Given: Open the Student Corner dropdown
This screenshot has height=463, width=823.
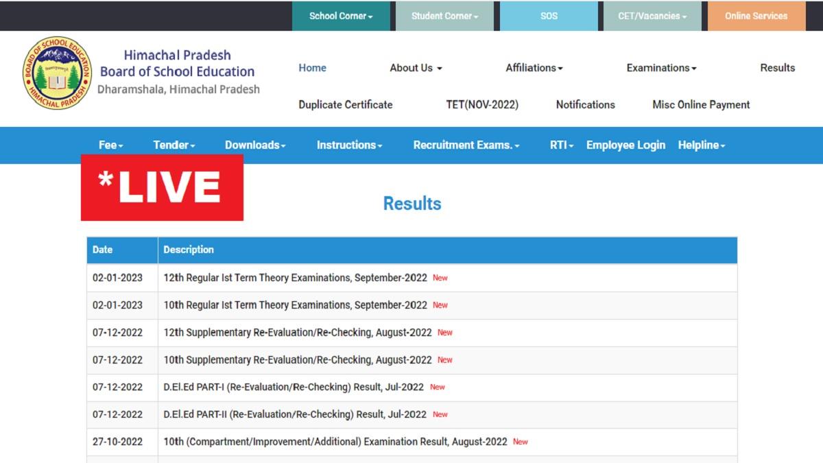Looking at the screenshot, I should [x=444, y=15].
